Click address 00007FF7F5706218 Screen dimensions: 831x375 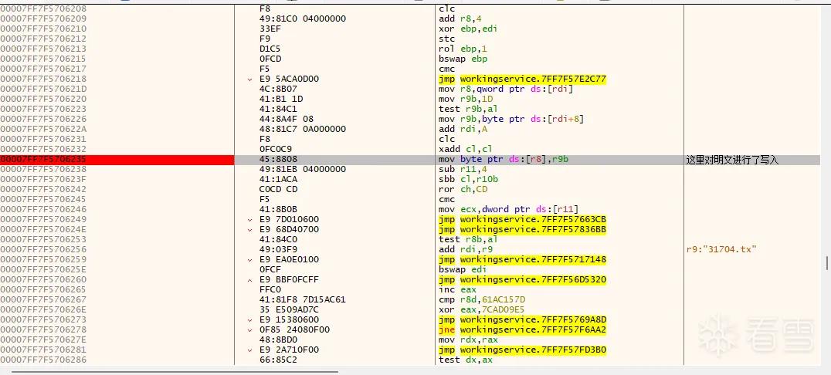[43, 79]
